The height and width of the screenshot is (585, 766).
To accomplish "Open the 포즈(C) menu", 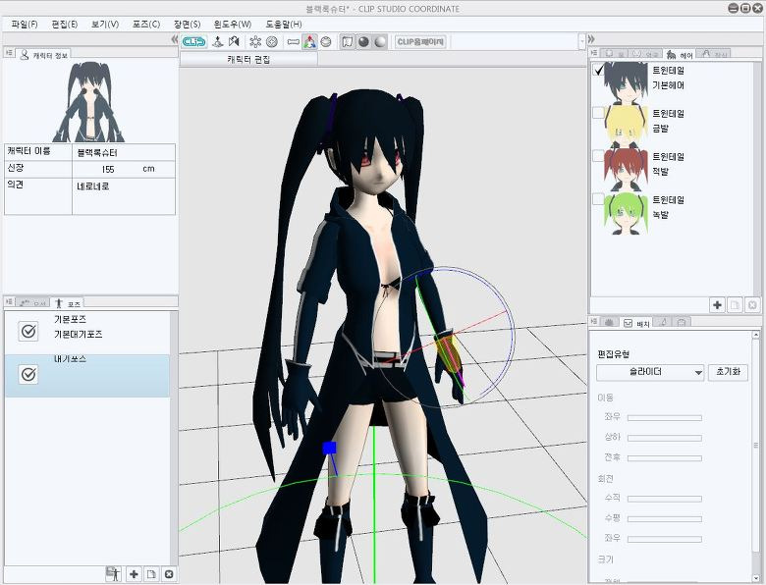I will pos(146,24).
